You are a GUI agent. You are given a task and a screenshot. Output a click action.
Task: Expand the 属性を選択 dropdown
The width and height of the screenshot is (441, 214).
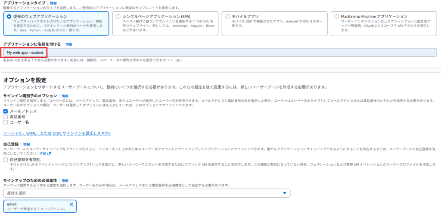point(146,193)
